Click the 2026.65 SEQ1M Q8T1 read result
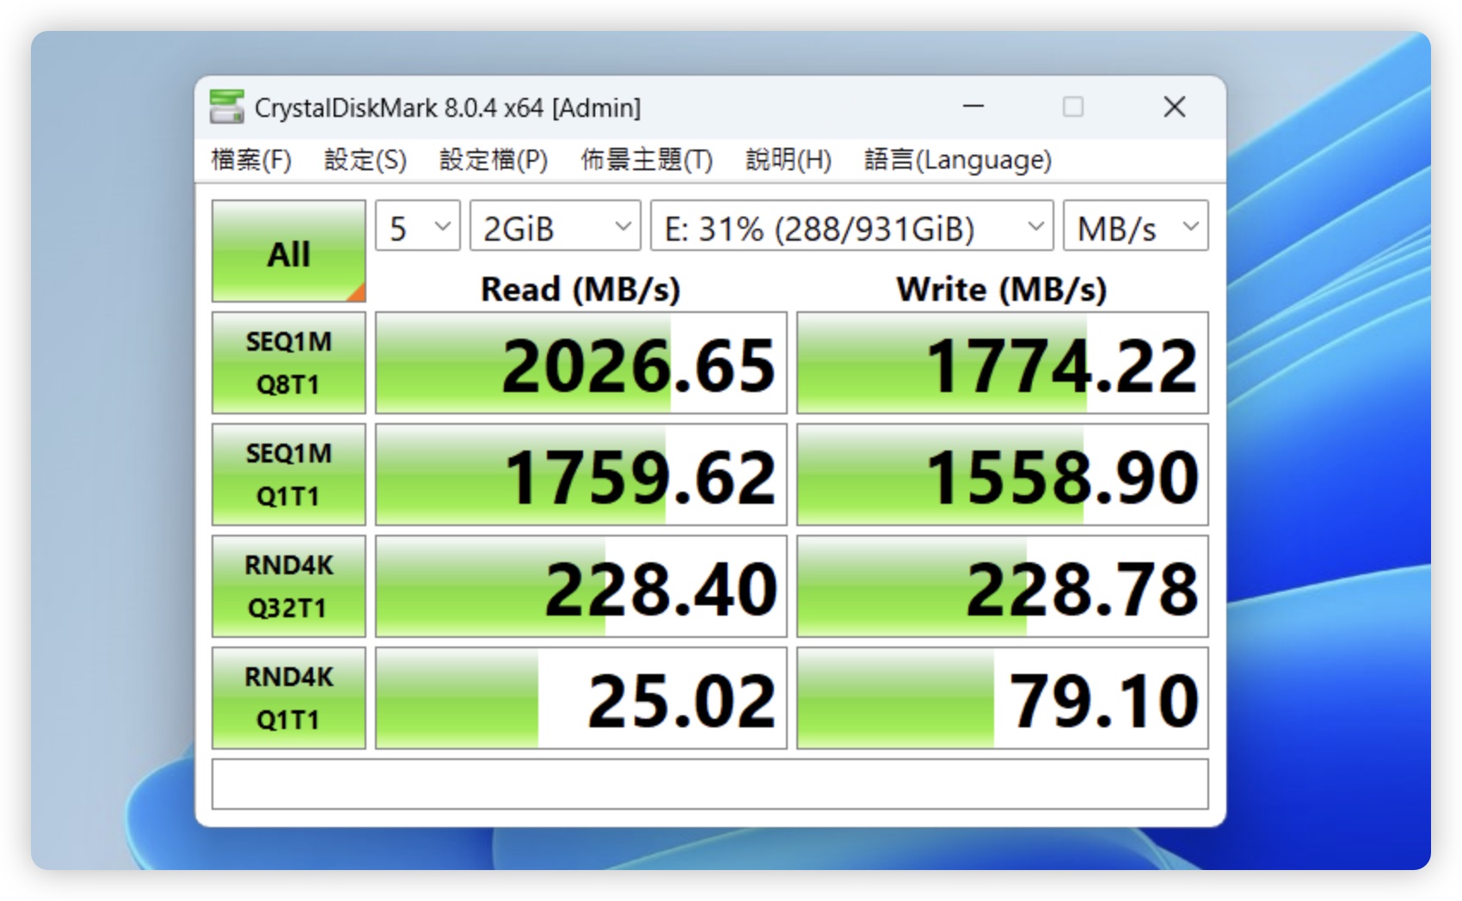 click(581, 363)
